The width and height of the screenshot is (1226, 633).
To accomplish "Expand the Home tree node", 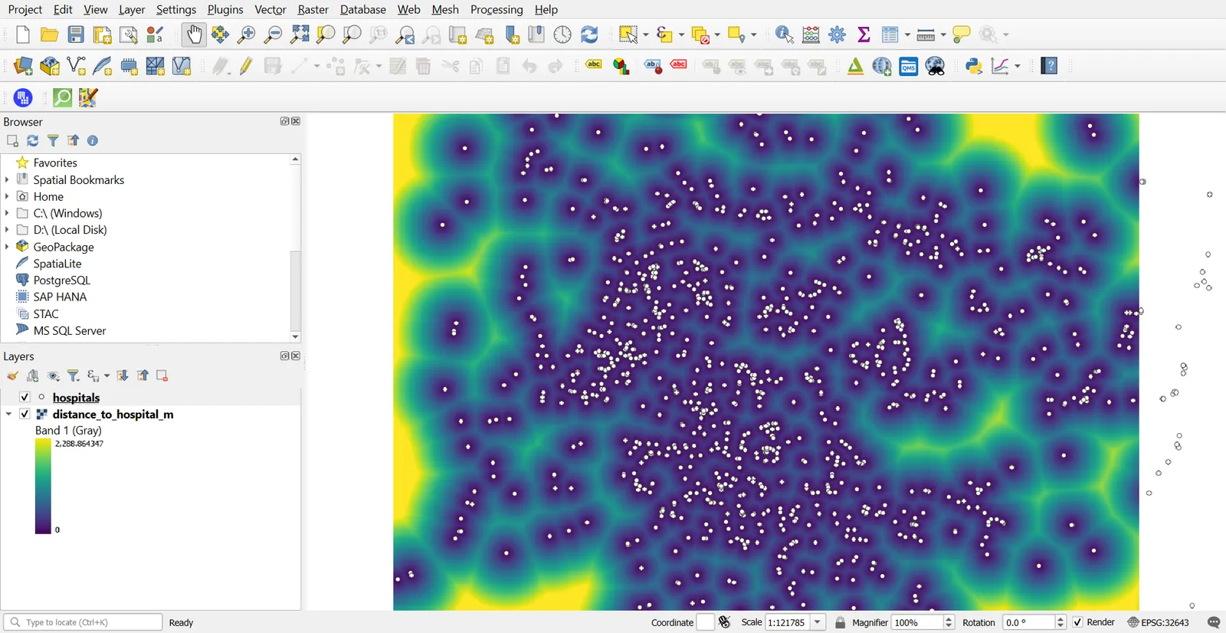I will click(7, 196).
